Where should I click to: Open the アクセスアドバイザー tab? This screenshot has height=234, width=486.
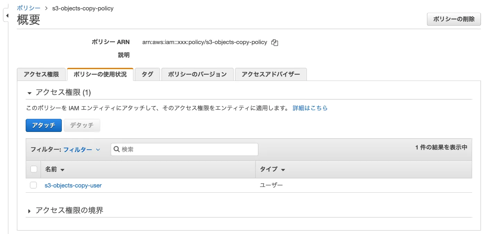(x=270, y=74)
